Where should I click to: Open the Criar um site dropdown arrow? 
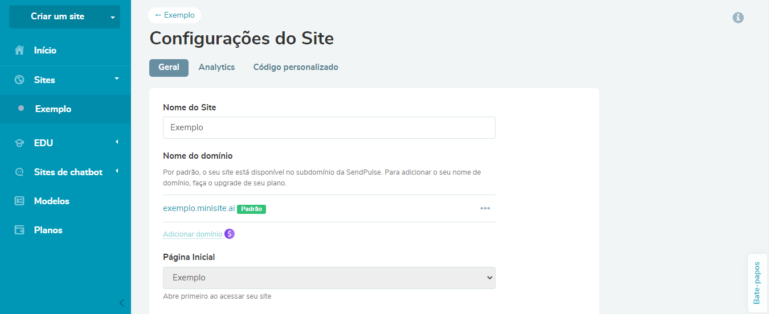tap(113, 17)
